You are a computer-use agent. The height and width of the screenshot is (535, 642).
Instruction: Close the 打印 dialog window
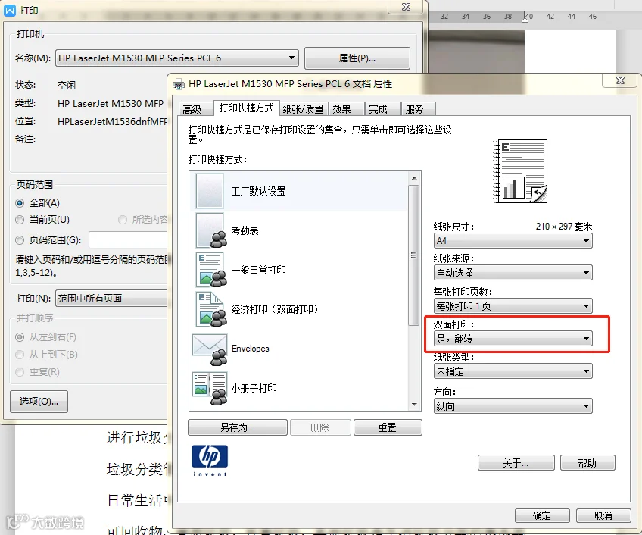coord(406,7)
